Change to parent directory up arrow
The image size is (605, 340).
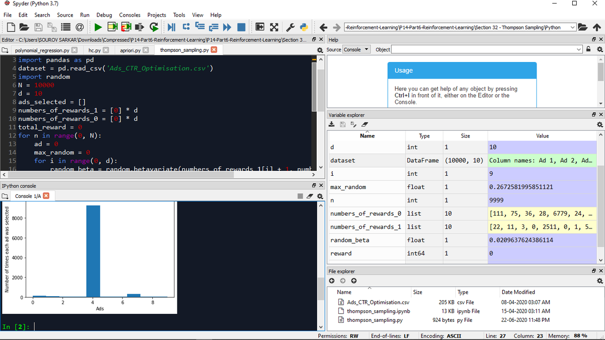coord(596,27)
